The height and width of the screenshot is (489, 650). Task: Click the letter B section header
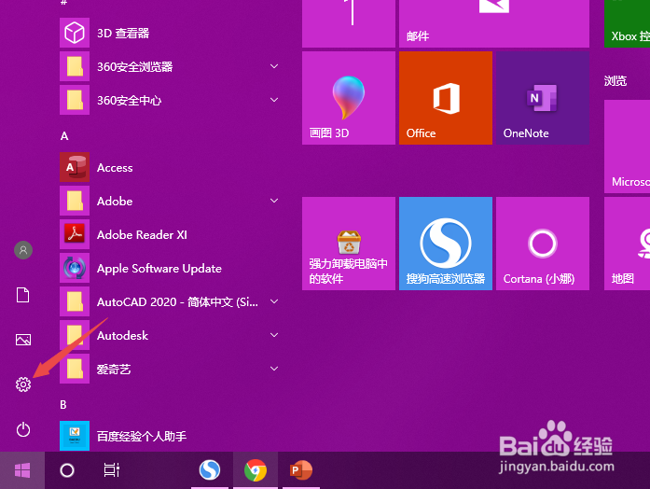coord(63,405)
